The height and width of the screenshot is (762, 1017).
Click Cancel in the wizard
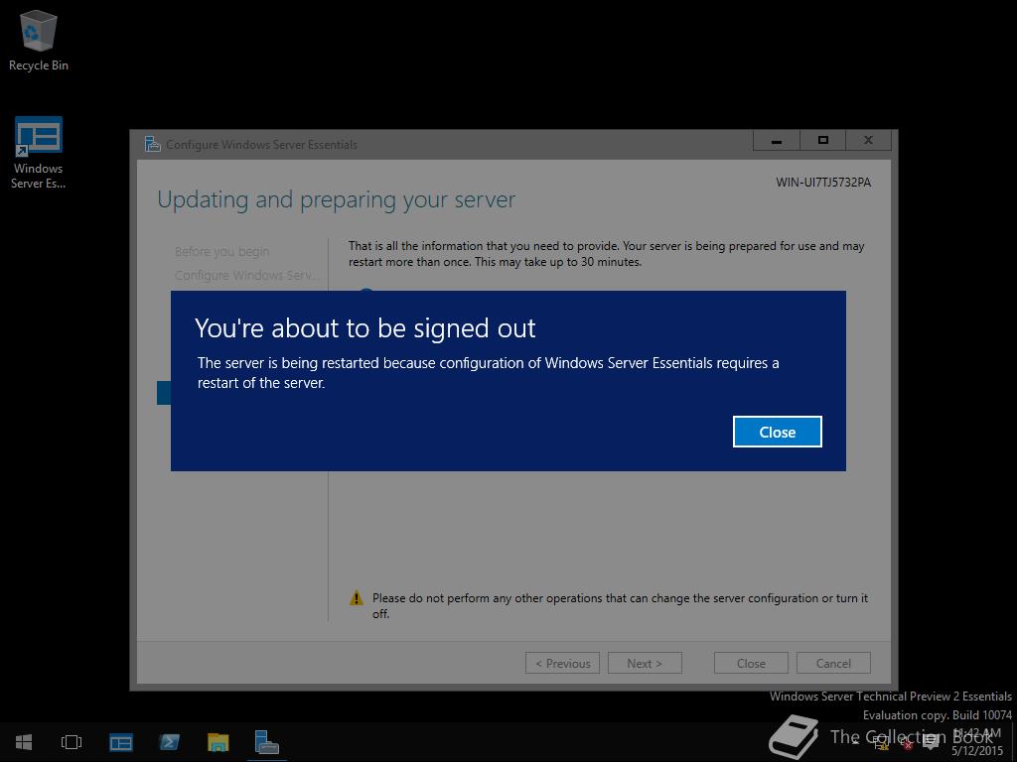pyautogui.click(x=833, y=663)
